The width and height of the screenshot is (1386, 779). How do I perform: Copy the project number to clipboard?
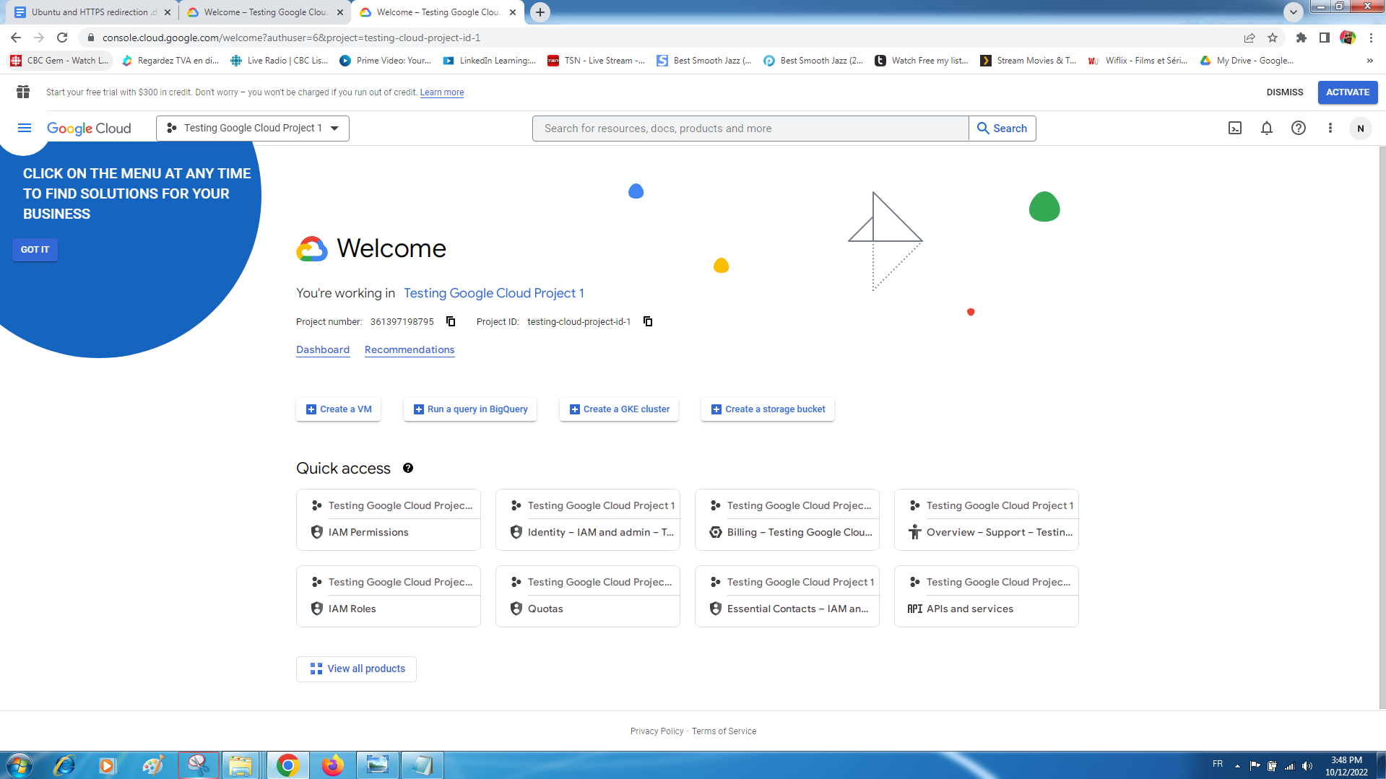pyautogui.click(x=451, y=321)
